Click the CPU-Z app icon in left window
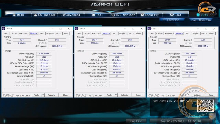The image size is (220, 124). [3, 29]
